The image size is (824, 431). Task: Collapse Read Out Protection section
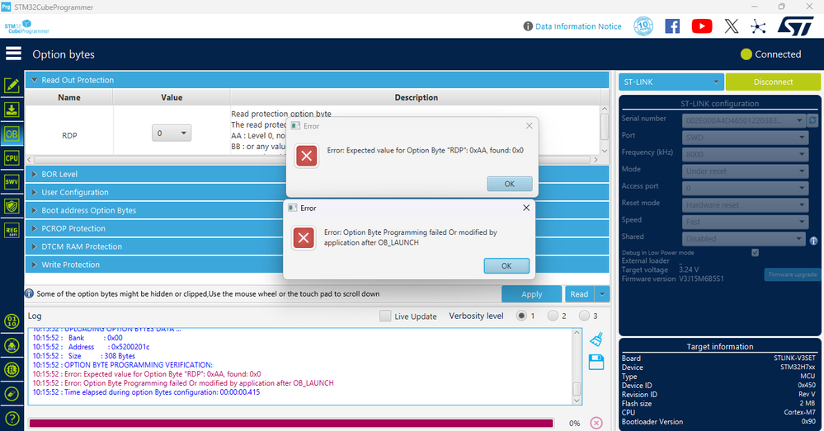tap(34, 80)
